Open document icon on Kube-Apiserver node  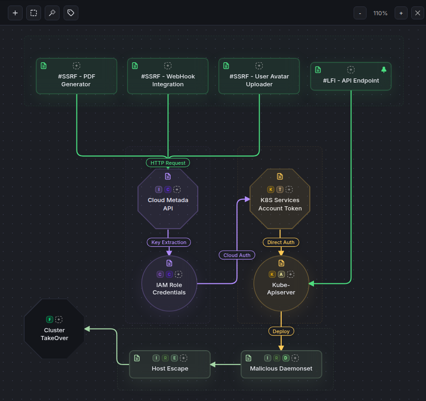tap(281, 263)
